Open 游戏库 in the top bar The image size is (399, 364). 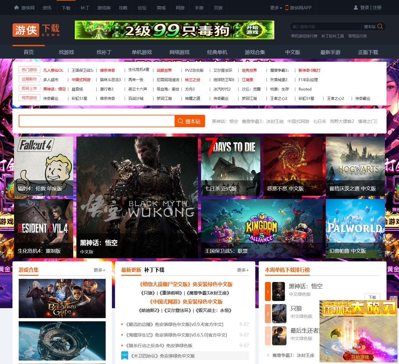[x=104, y=7]
